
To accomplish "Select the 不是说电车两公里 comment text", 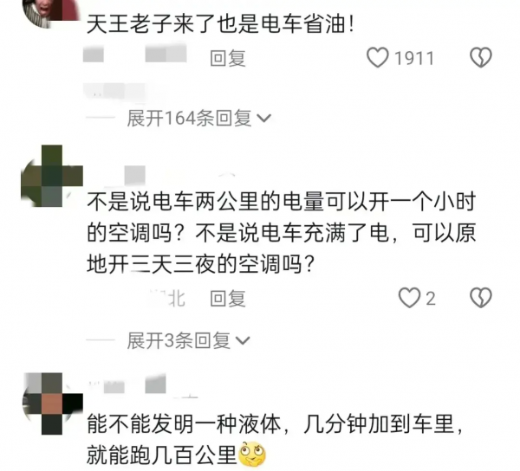I will (x=282, y=233).
